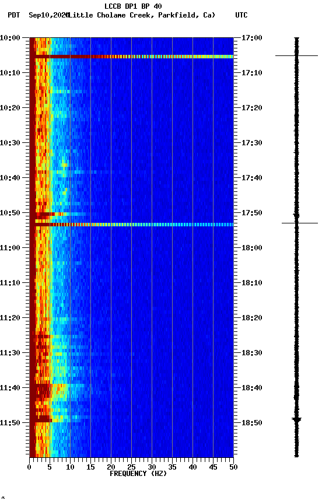The width and height of the screenshot is (322, 504).
Task: Click the '10:00' PDT time label
Action: pos(10,38)
